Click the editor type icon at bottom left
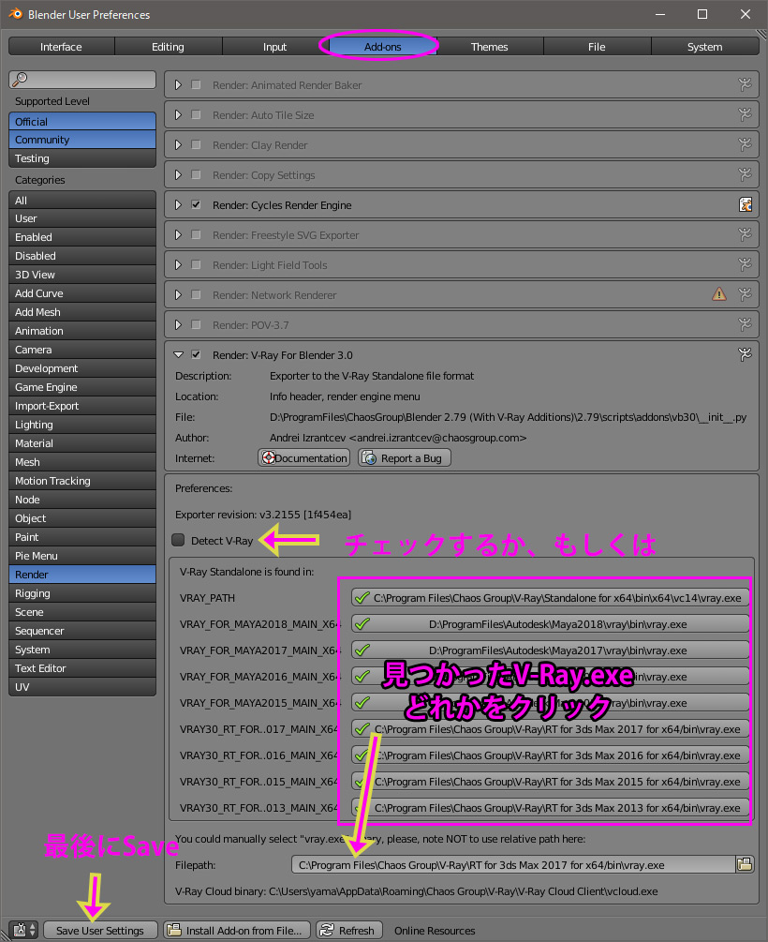Image resolution: width=768 pixels, height=942 pixels. pyautogui.click(x=24, y=930)
